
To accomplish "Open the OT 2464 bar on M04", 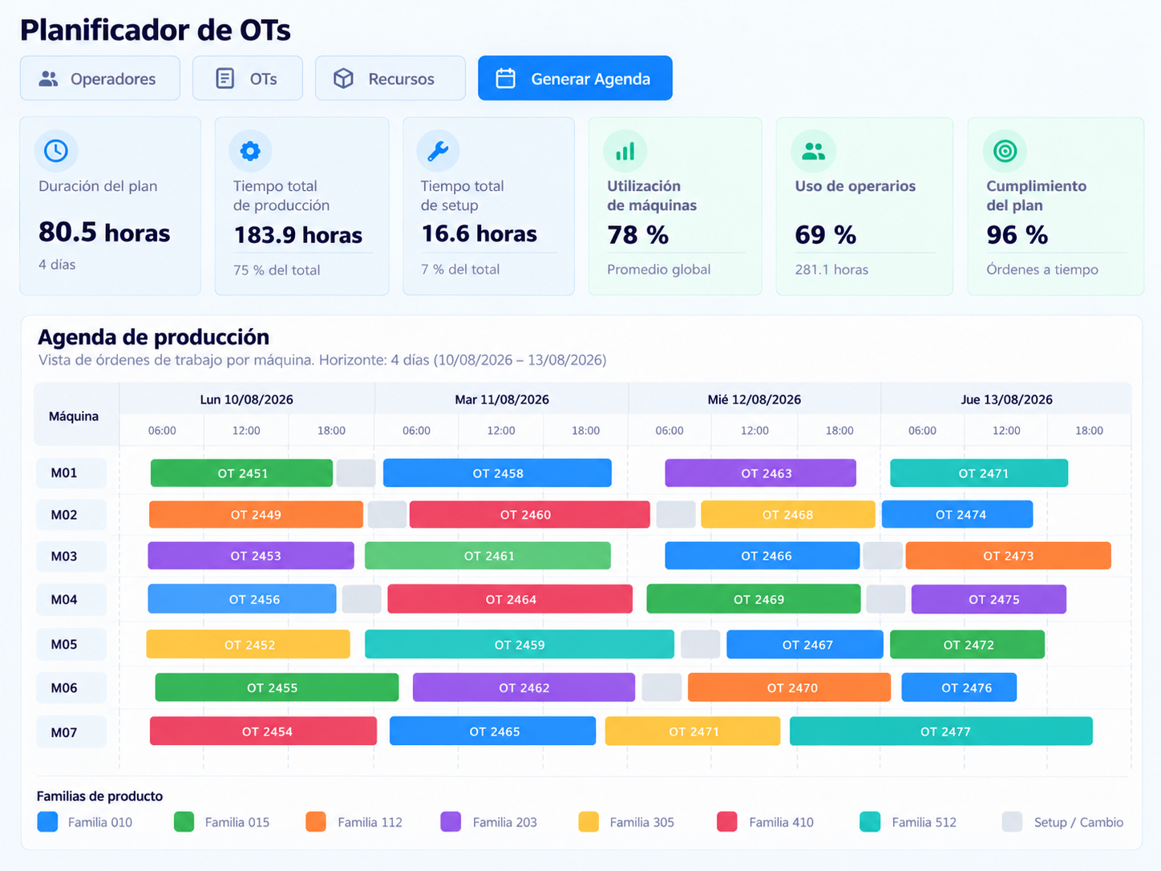I will 510,599.
